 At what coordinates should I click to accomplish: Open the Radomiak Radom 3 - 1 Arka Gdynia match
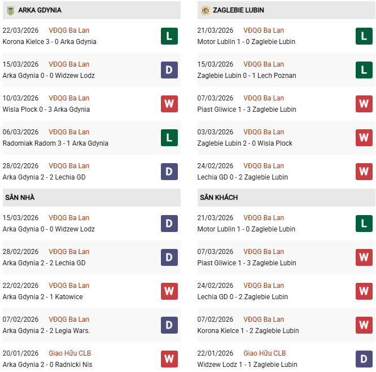[55, 143]
